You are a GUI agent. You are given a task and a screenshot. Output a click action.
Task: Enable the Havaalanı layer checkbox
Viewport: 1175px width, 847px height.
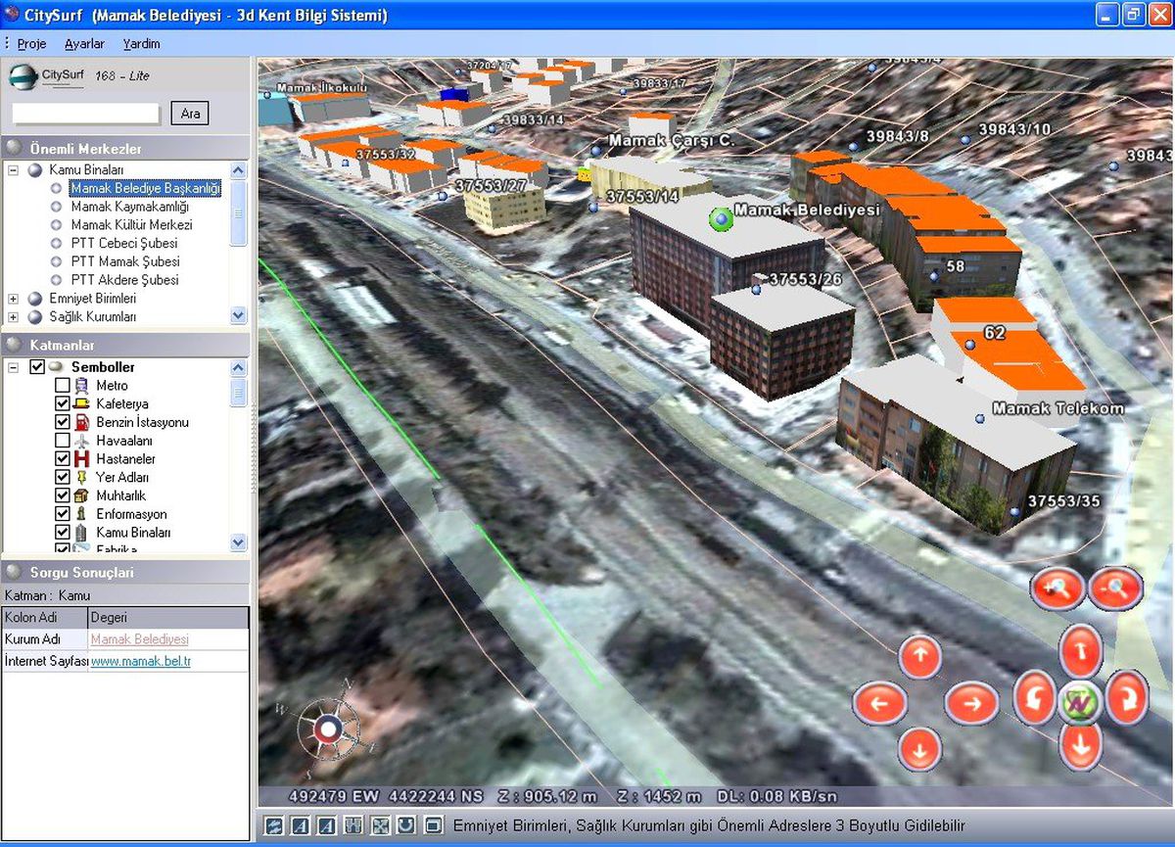click(63, 441)
